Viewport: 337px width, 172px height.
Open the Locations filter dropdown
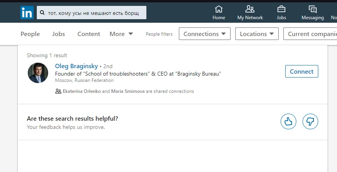click(257, 34)
